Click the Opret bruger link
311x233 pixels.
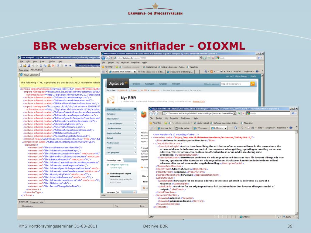coord(241,76)
